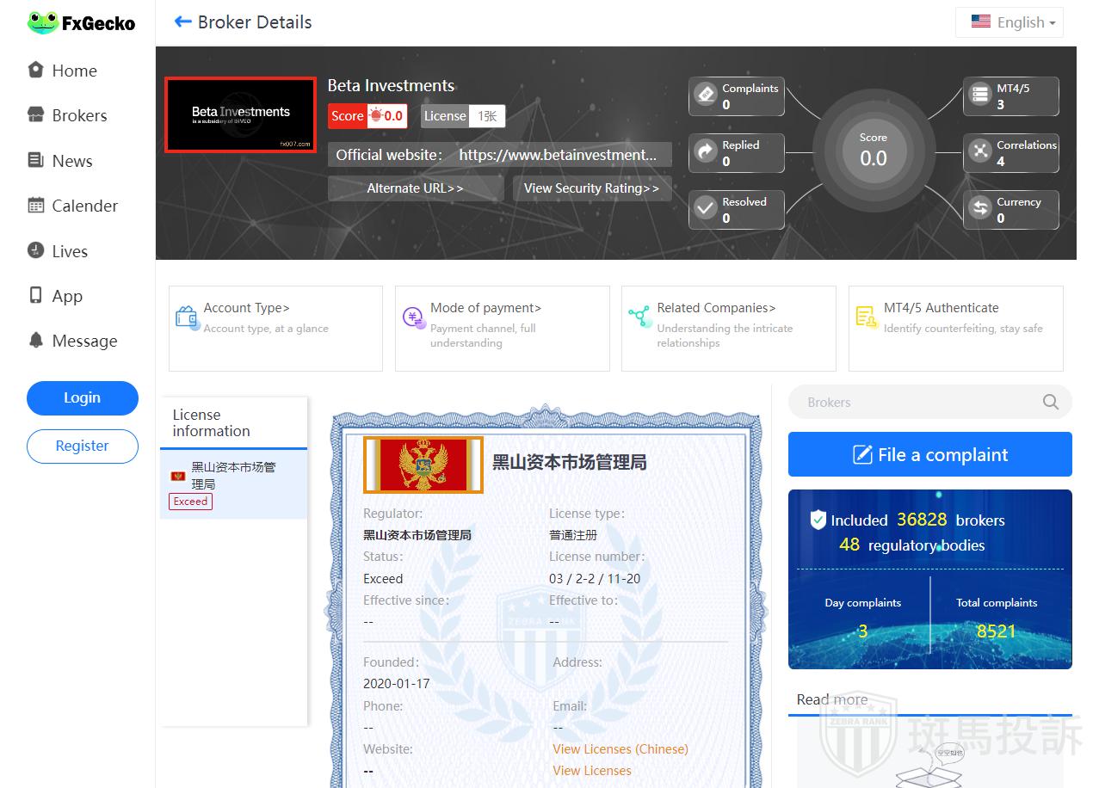Screen dimensions: 1099x788
Task: Expand View Security Rating
Action: pos(591,188)
